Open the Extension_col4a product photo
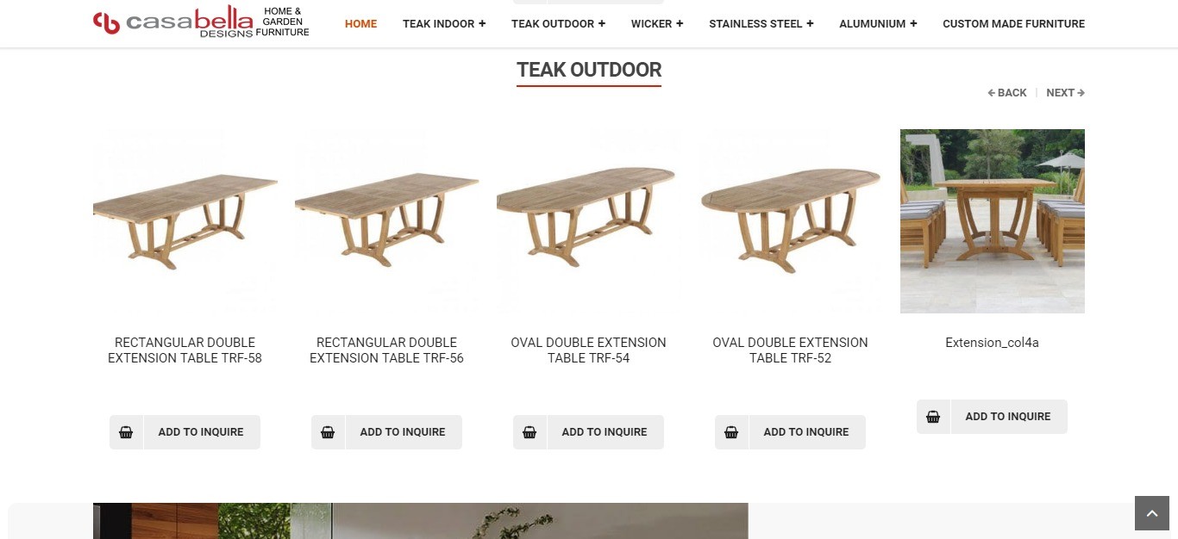This screenshot has height=539, width=1178. click(993, 221)
